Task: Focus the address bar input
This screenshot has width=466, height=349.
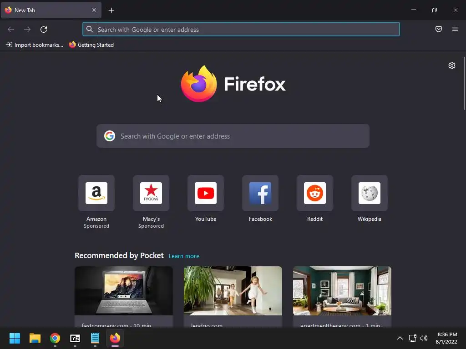Action: [241, 30]
